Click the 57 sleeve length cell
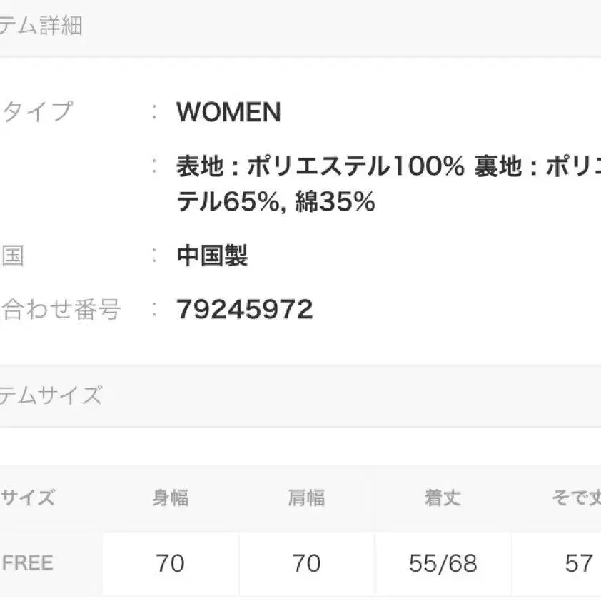The width and height of the screenshot is (601, 601). coord(578,564)
